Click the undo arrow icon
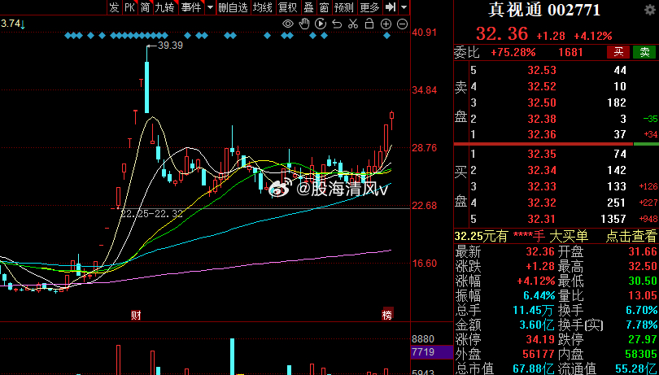 336,24
